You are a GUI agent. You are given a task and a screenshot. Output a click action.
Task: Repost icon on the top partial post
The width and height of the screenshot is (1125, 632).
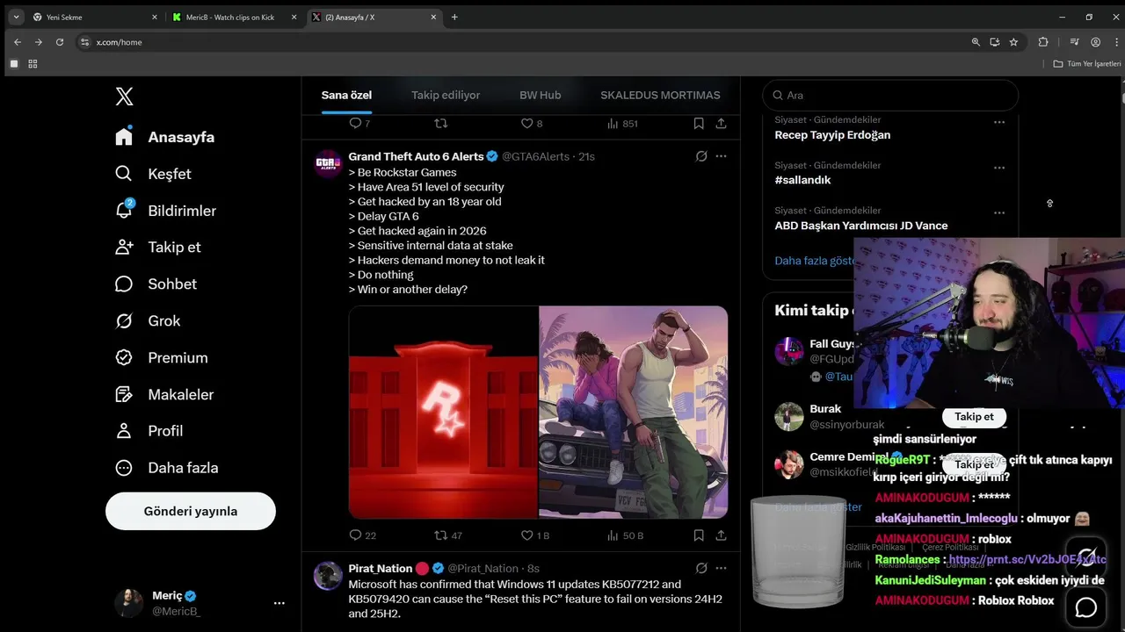click(441, 124)
